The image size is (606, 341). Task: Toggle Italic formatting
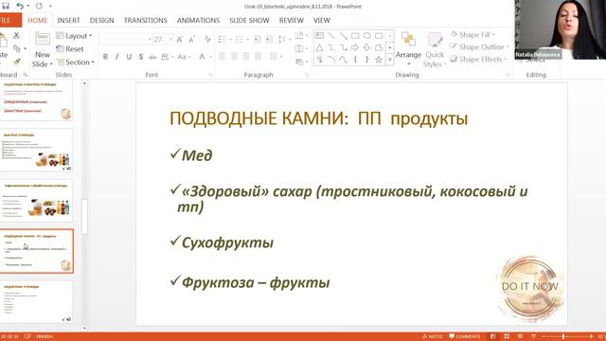click(x=117, y=57)
